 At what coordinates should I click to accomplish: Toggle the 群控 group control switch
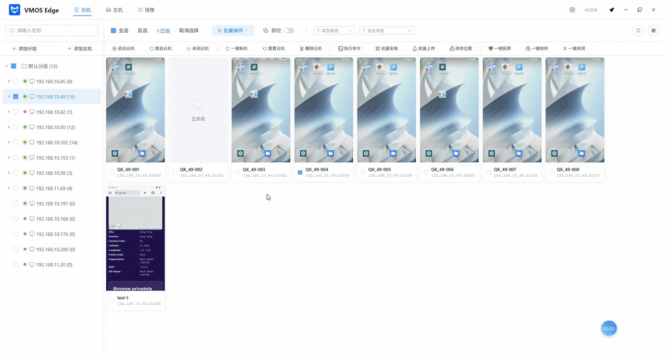pyautogui.click(x=289, y=31)
